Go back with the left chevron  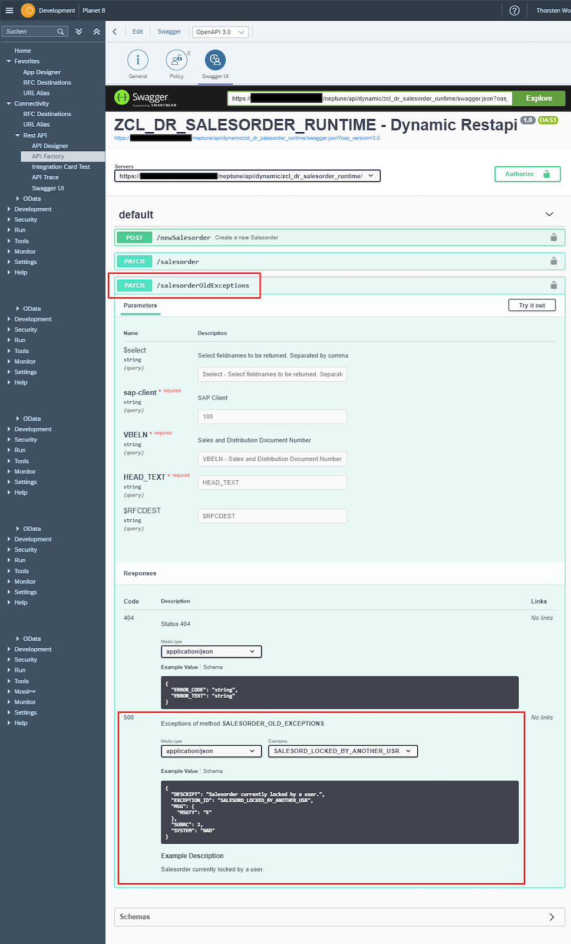pyautogui.click(x=114, y=32)
